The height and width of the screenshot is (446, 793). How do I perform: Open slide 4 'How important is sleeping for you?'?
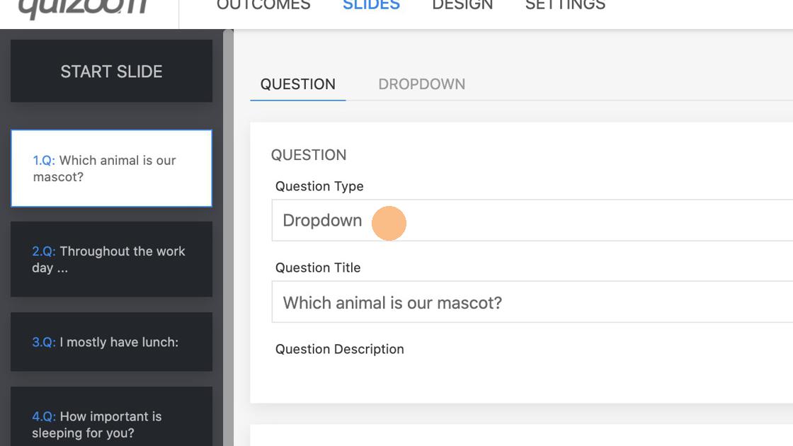[x=111, y=417]
